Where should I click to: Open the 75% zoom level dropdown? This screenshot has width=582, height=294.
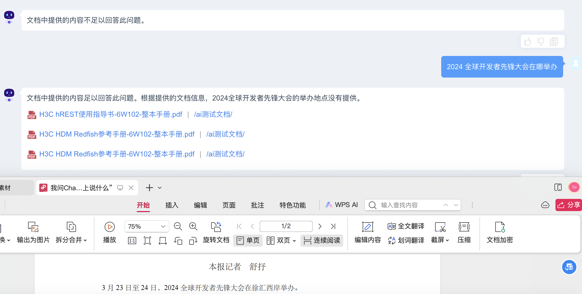147,226
